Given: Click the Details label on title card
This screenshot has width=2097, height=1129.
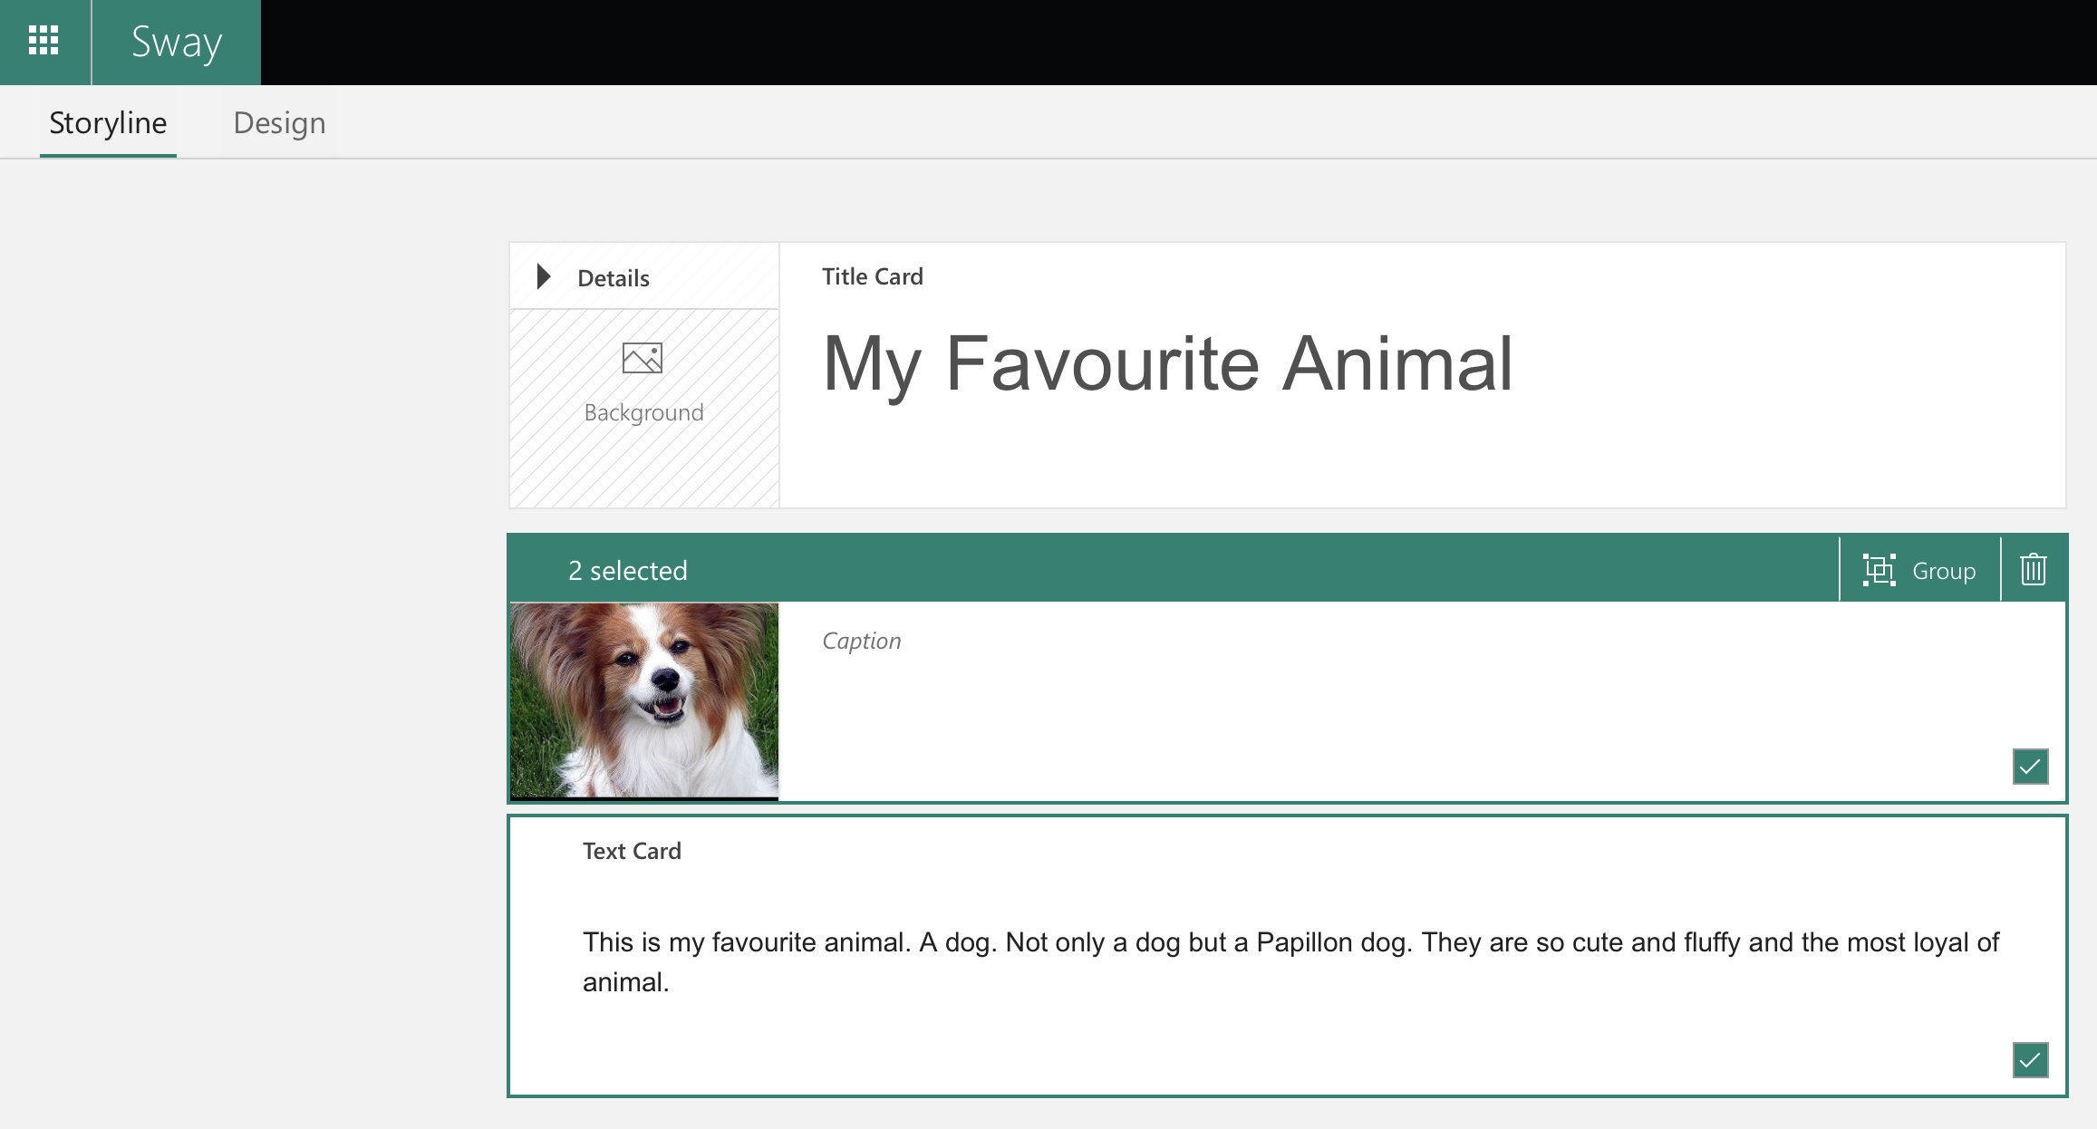Looking at the screenshot, I should 614,278.
